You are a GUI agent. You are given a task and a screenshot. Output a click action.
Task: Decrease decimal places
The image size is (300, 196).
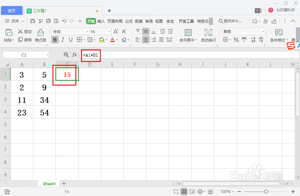261,40
